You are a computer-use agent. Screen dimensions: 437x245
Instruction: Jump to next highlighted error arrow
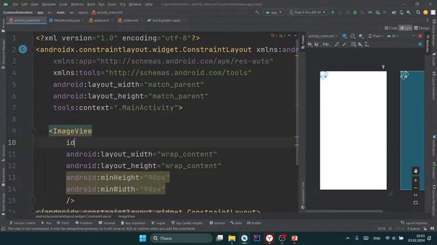point(295,36)
